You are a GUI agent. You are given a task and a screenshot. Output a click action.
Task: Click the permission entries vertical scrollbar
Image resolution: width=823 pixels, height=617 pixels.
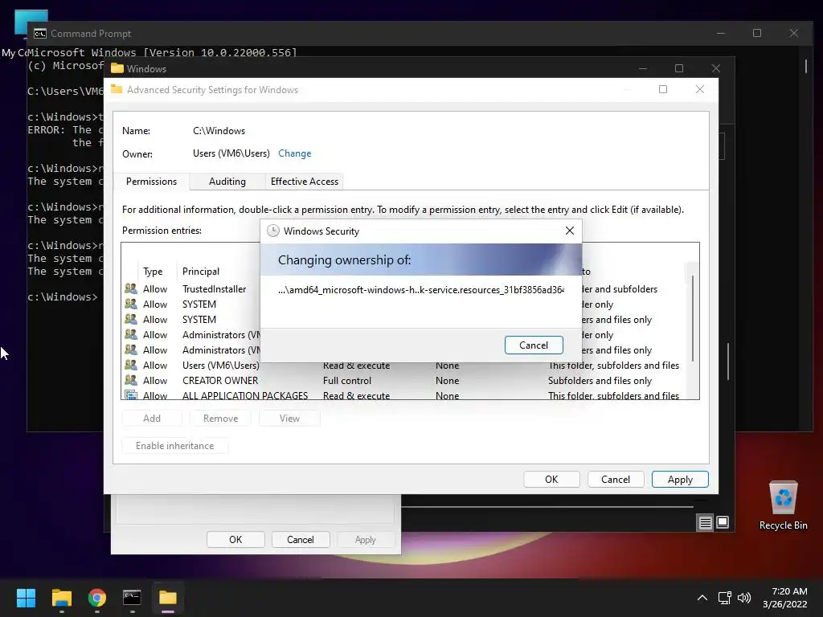pos(692,317)
